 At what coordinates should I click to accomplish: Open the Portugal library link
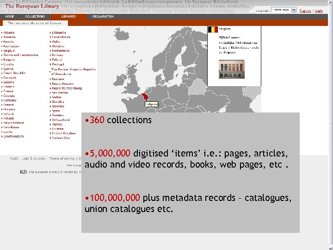coord(58,64)
